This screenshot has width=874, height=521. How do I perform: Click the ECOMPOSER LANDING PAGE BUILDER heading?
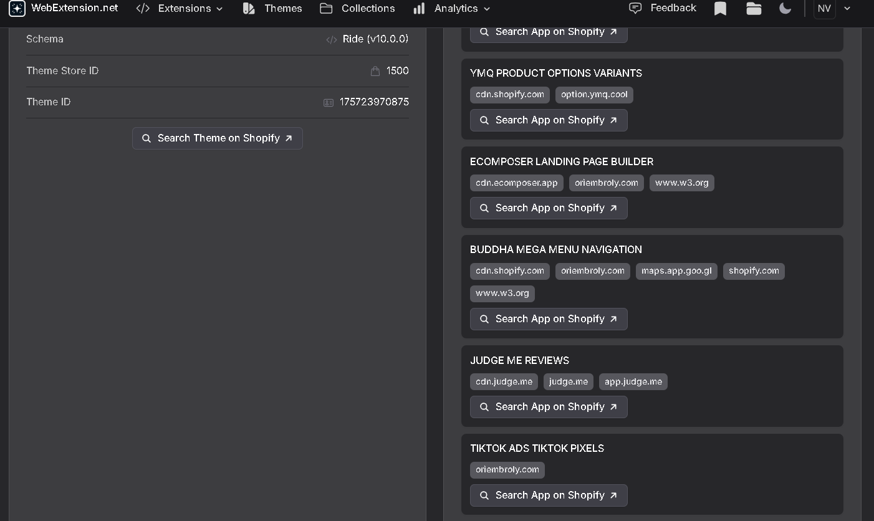562,162
